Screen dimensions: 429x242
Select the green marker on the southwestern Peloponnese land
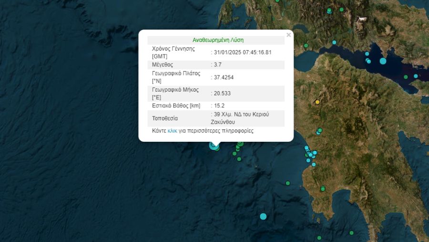click(323, 188)
